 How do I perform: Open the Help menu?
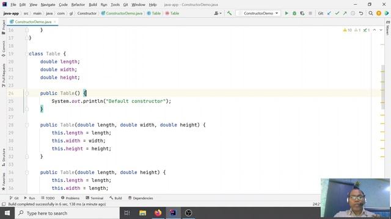click(x=152, y=4)
